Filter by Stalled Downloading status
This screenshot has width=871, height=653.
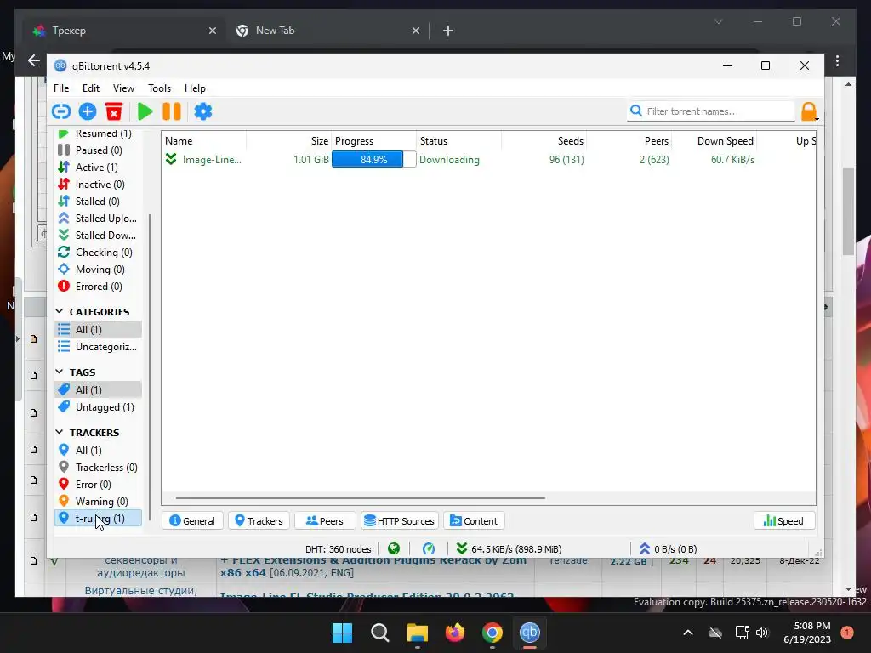[x=99, y=236]
